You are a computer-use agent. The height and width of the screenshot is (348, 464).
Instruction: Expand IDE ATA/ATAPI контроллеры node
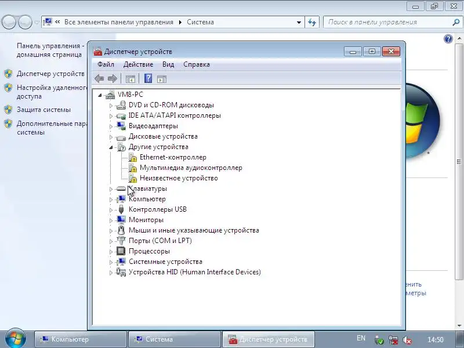click(111, 116)
